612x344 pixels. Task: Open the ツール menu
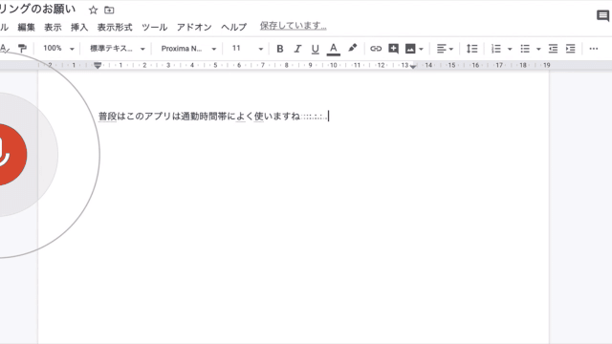(x=155, y=28)
